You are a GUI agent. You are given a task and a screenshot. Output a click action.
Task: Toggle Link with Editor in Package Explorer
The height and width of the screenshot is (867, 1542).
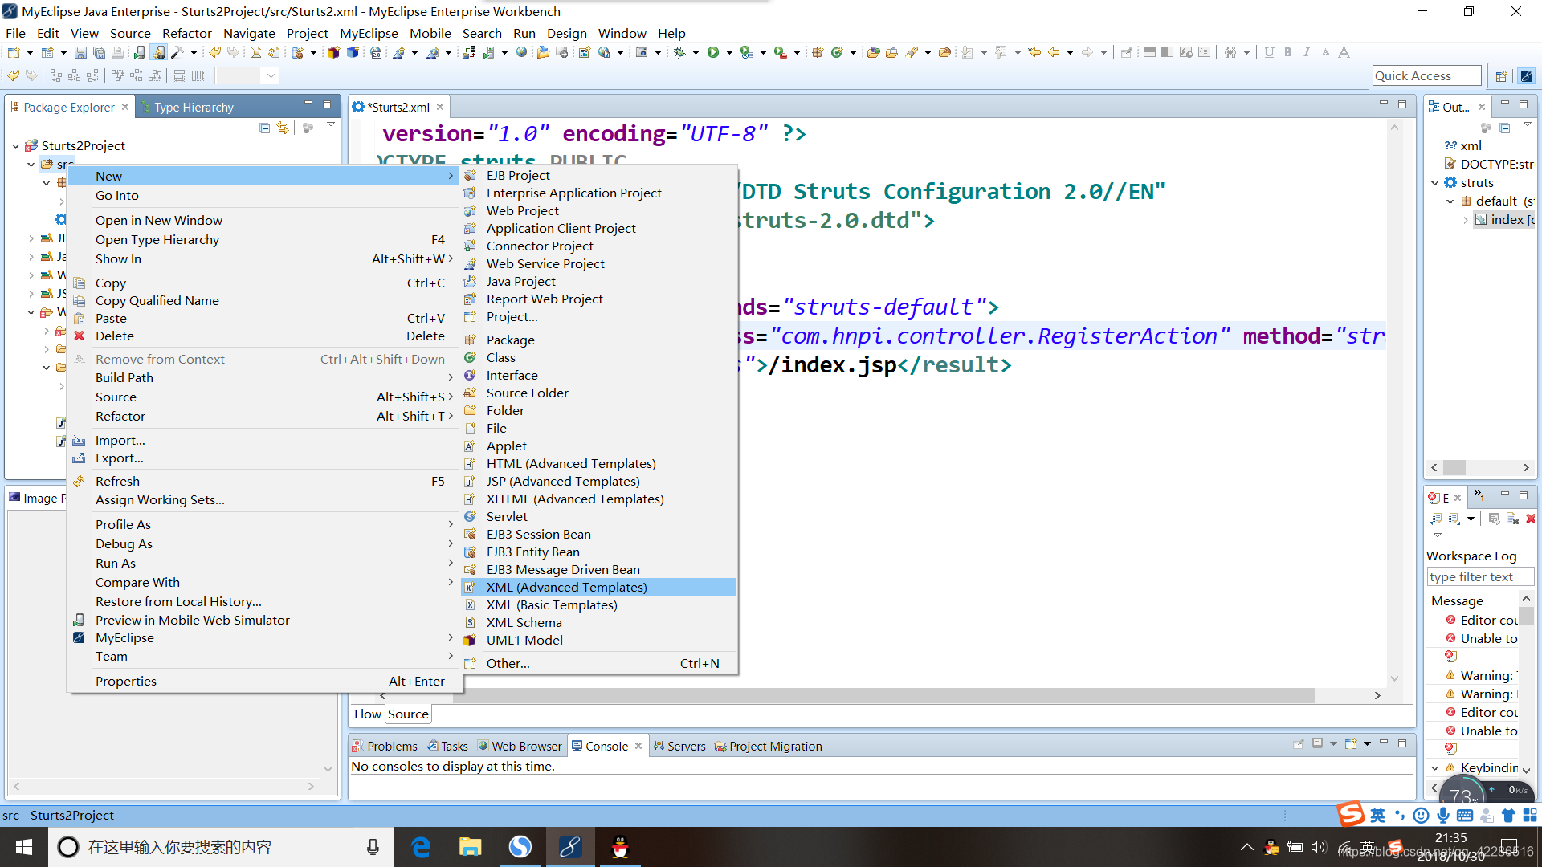pyautogui.click(x=283, y=128)
